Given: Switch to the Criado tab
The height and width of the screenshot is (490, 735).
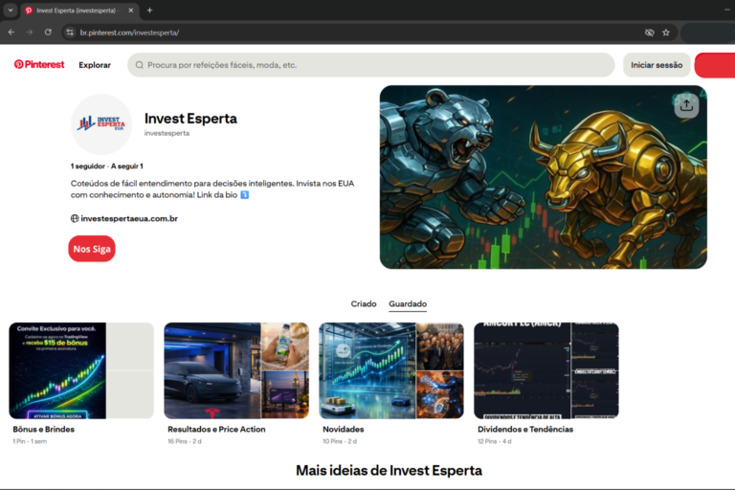Looking at the screenshot, I should click(364, 303).
